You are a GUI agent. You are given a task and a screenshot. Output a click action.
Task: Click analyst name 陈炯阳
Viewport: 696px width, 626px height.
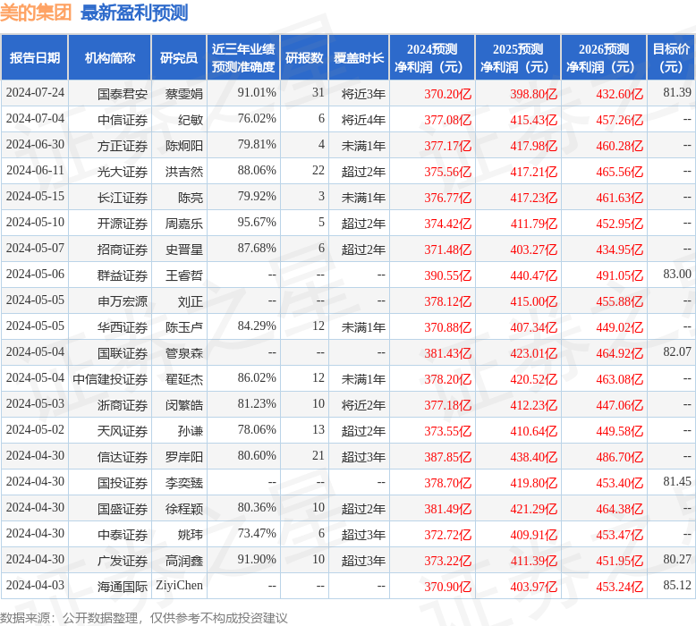[x=183, y=146]
